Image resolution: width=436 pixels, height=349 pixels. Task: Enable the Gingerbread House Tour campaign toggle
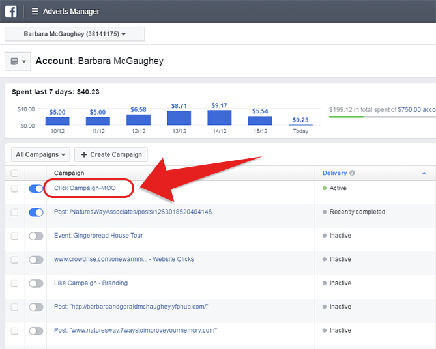[x=36, y=236]
